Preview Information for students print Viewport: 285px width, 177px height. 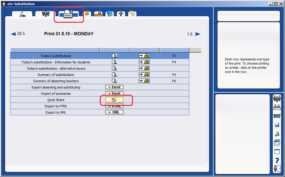pyautogui.click(x=114, y=62)
